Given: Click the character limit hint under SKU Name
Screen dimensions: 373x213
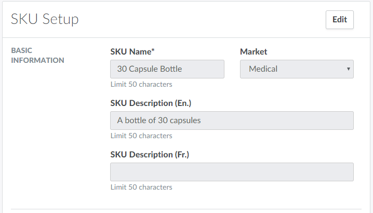Looking at the screenshot, I should 141,84.
